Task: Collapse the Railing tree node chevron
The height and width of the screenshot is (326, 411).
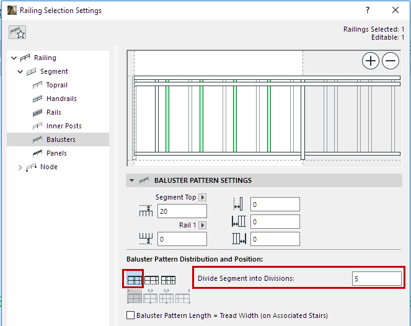Action: click(x=14, y=58)
